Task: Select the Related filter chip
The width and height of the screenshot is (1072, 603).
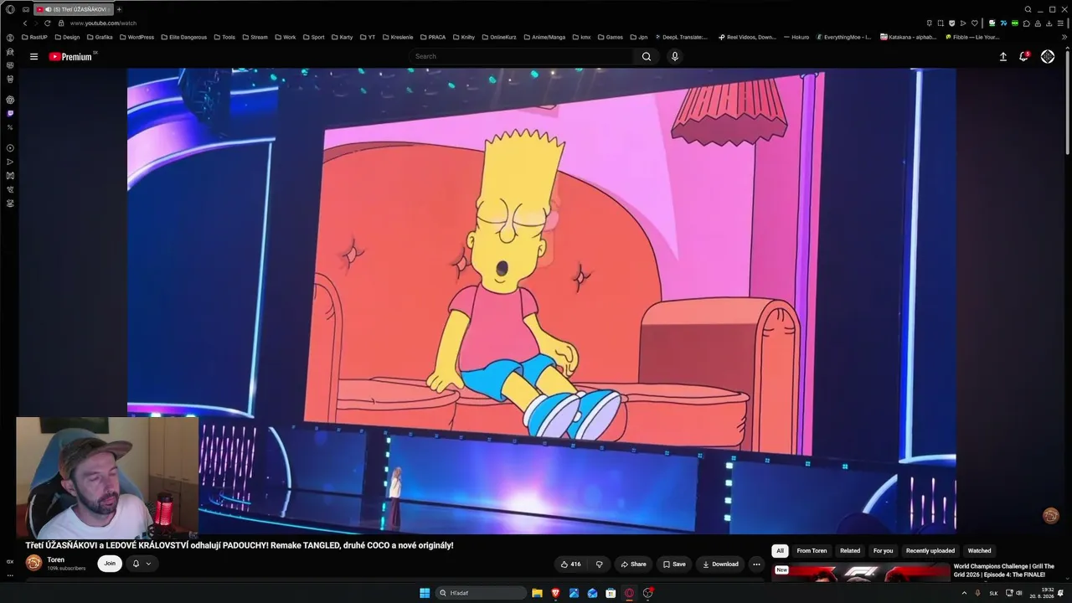Action: coord(850,551)
